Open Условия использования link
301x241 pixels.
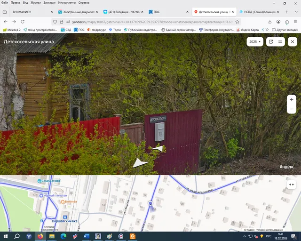coord(269,230)
